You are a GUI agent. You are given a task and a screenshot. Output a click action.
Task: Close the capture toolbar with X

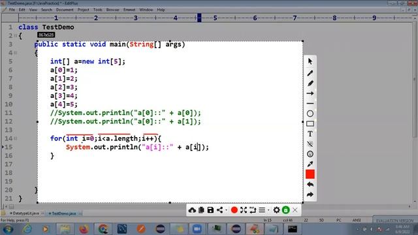click(295, 210)
